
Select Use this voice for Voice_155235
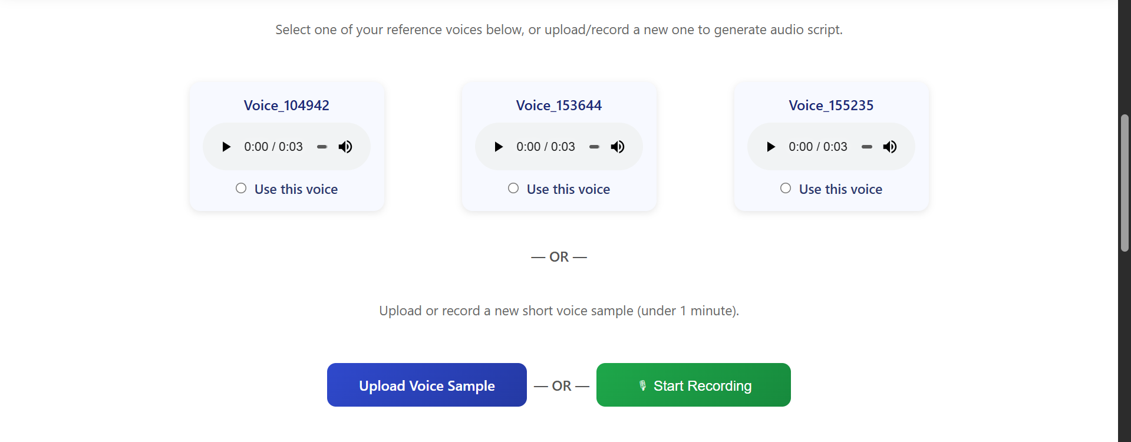click(785, 188)
